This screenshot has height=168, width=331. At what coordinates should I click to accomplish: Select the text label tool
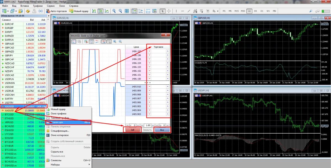208,11
